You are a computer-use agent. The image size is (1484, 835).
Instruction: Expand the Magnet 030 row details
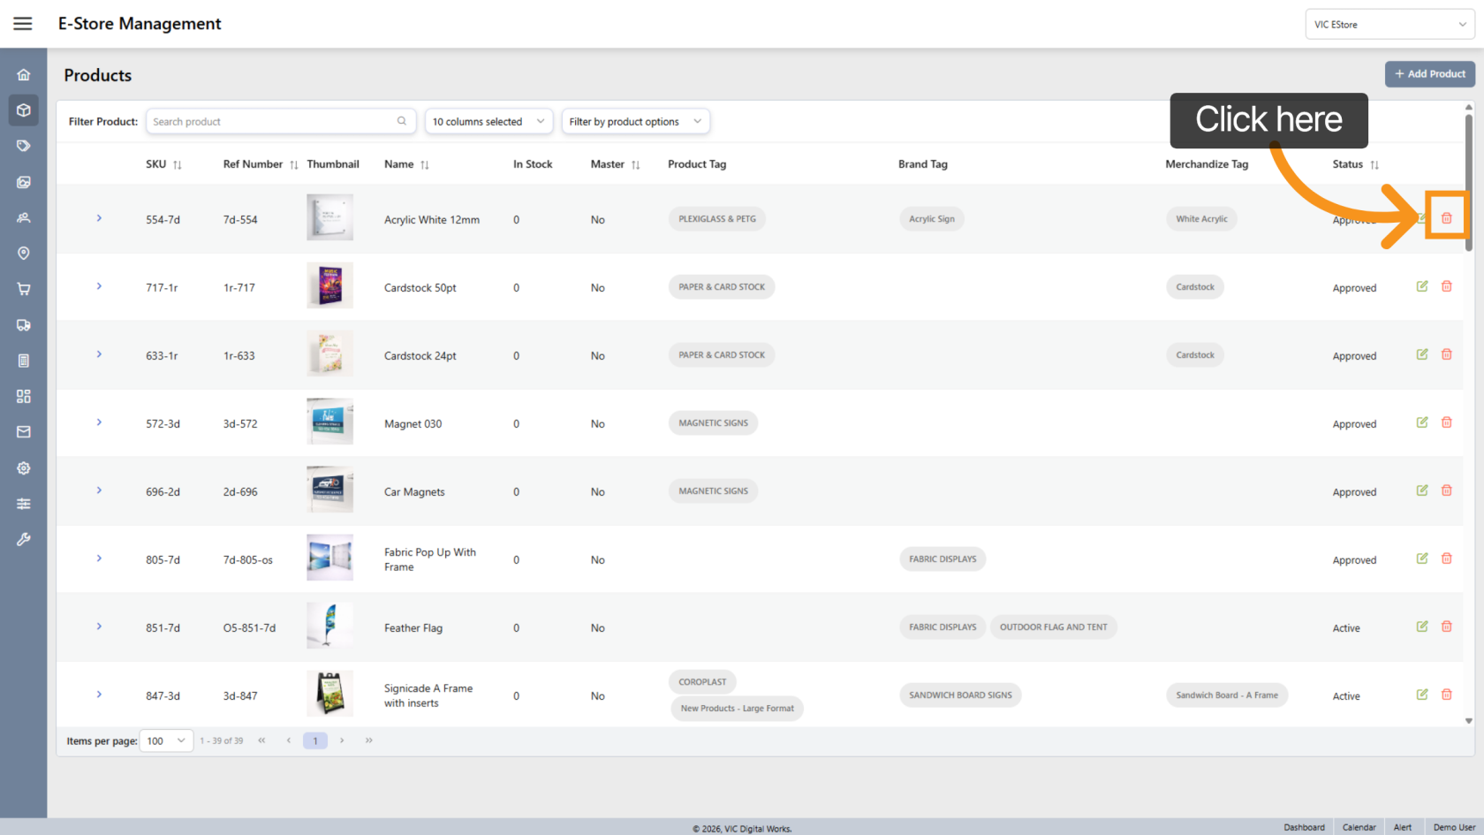99,422
